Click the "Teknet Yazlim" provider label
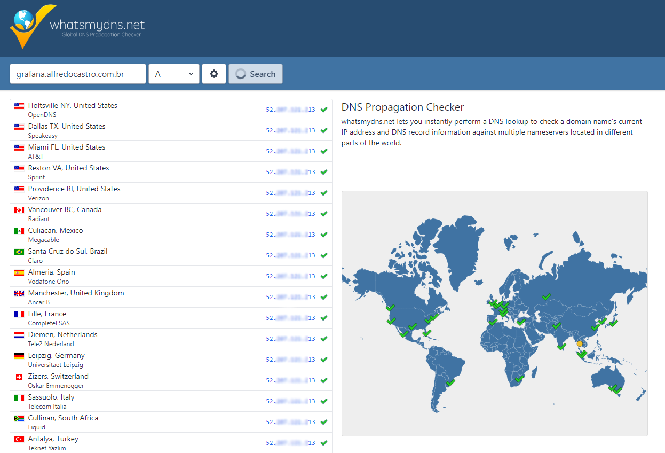This screenshot has width=665, height=453. click(x=47, y=448)
